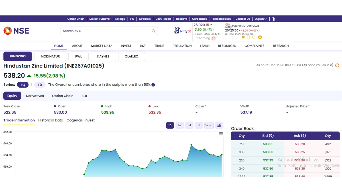
Task: Select the T0 series toggle
Action: click(40, 85)
